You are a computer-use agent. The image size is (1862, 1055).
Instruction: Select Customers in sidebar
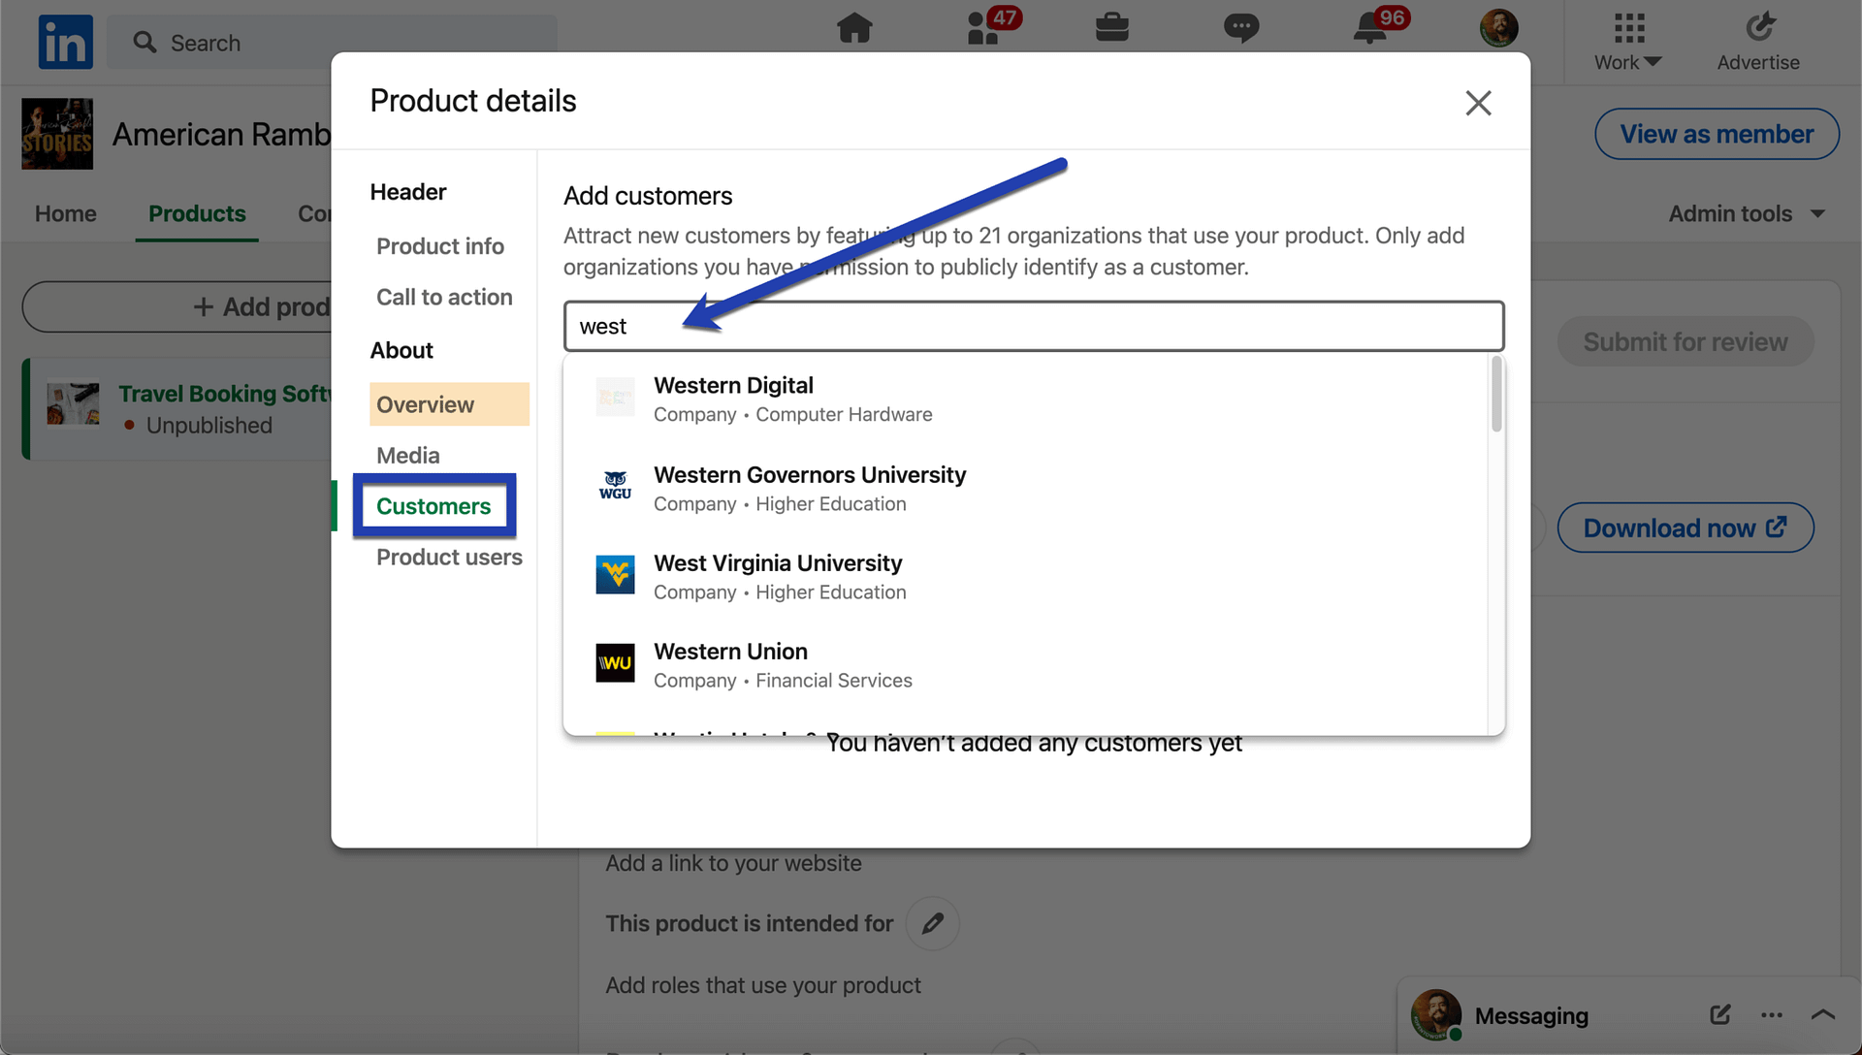[433, 506]
